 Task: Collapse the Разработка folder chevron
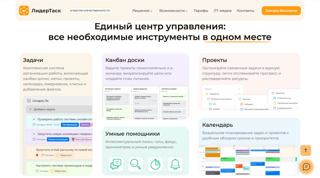click(x=239, y=94)
